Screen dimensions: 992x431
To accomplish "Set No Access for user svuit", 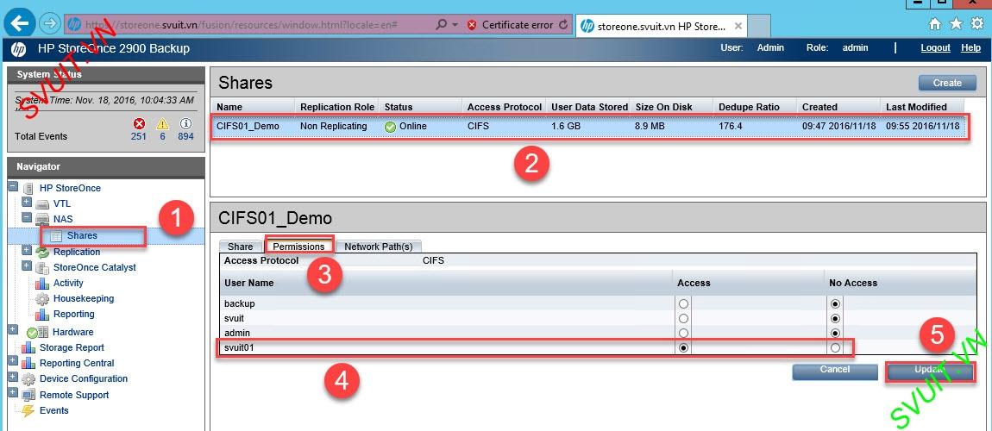I will [835, 319].
